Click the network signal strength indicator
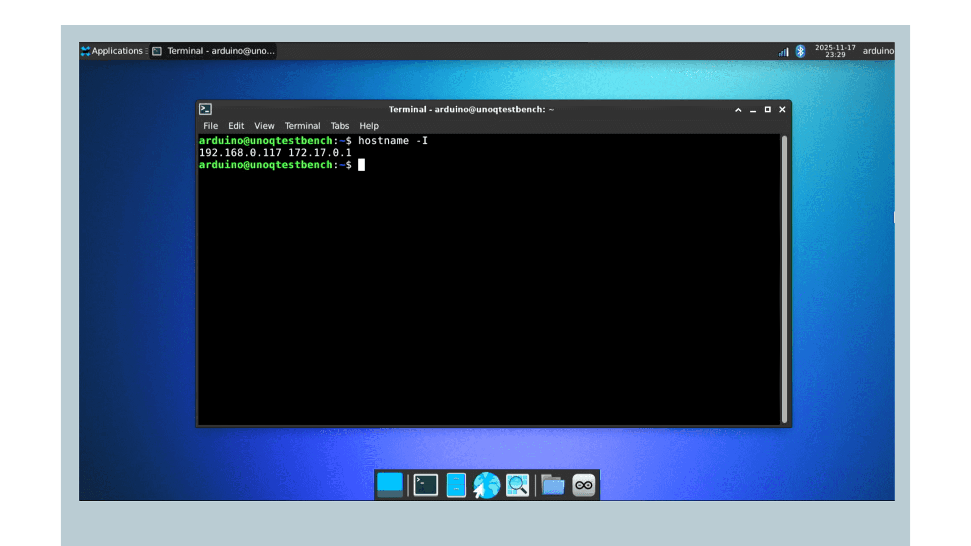971x546 pixels. [782, 51]
